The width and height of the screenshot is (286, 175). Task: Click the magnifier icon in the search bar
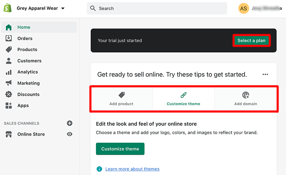click(x=93, y=8)
